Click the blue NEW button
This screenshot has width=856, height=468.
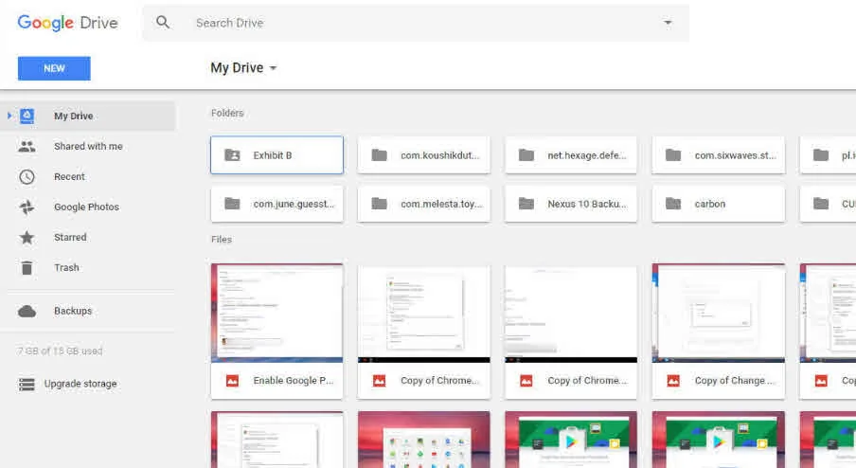54,68
